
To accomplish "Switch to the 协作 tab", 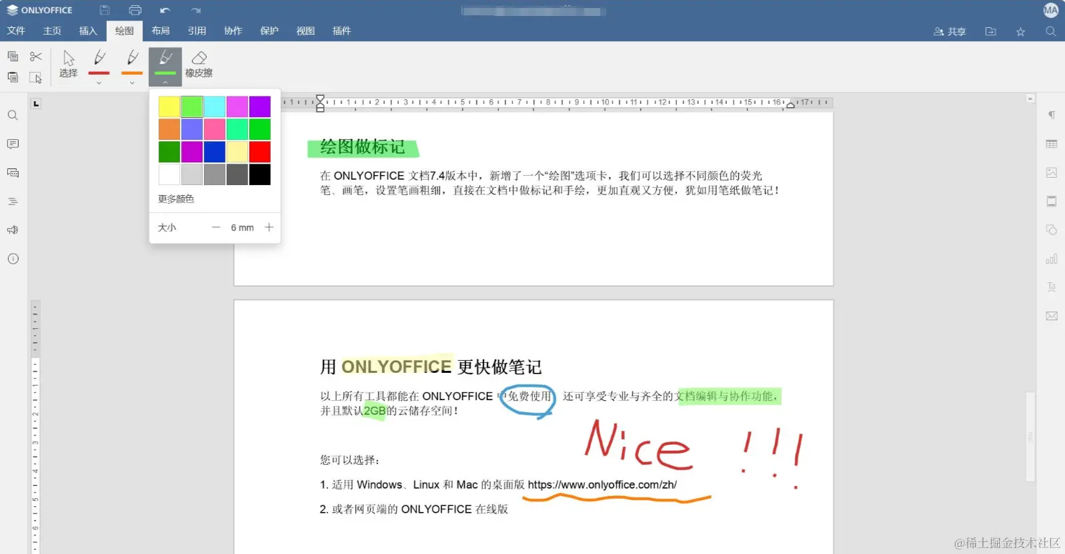I will (233, 31).
